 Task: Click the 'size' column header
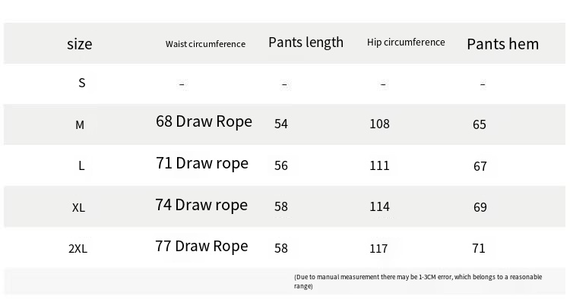pyautogui.click(x=80, y=44)
